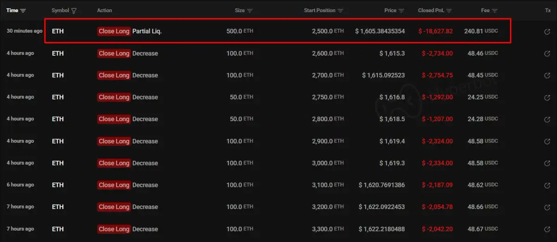Select price '$ 1,616.8'
The image size is (557, 242).
392,97
